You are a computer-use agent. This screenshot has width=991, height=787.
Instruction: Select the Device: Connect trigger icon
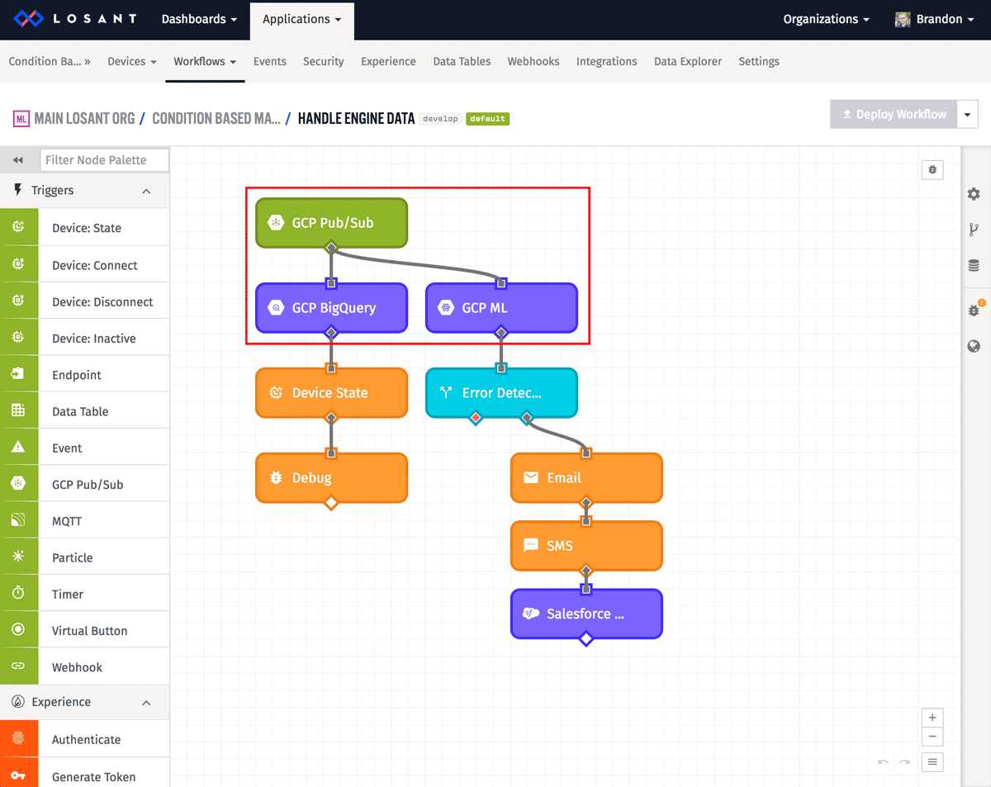[19, 264]
